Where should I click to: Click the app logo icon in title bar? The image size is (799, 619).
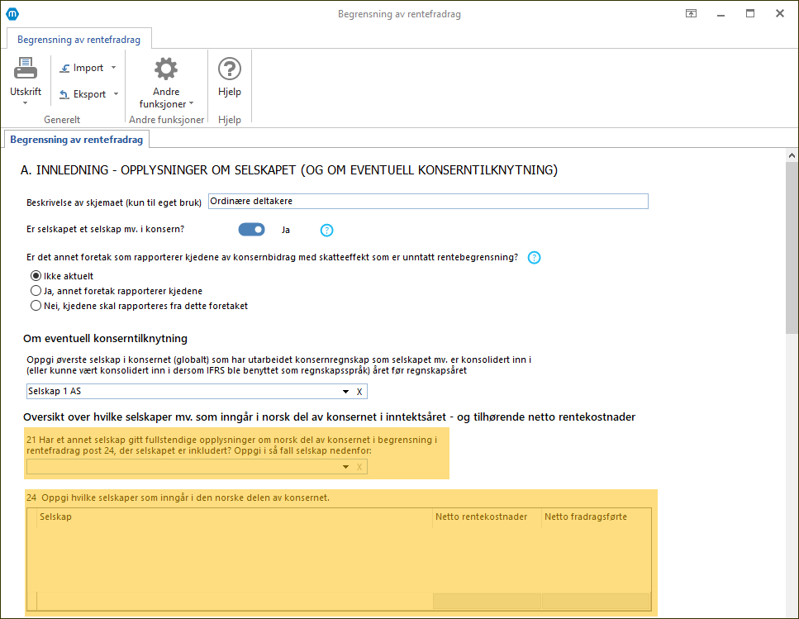tap(12, 14)
